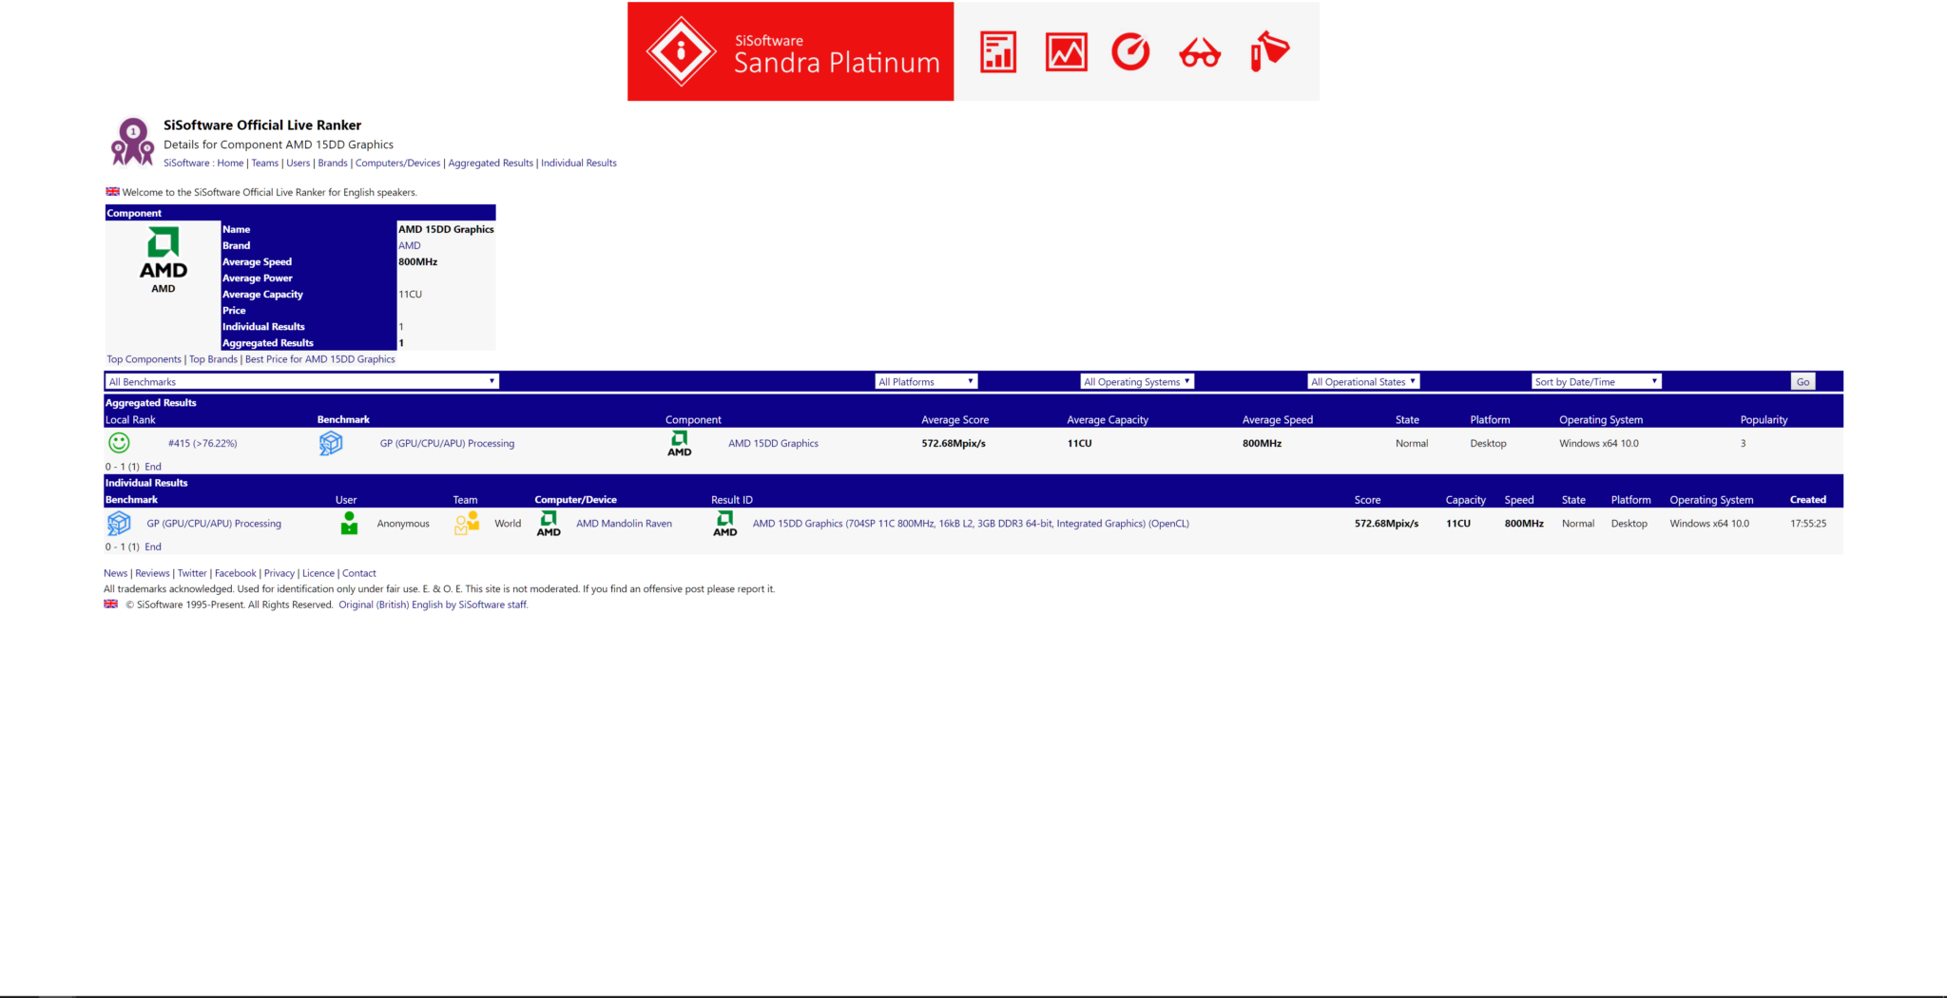Open the AMD brand link in Component table
This screenshot has height=998, width=1947.
[409, 245]
